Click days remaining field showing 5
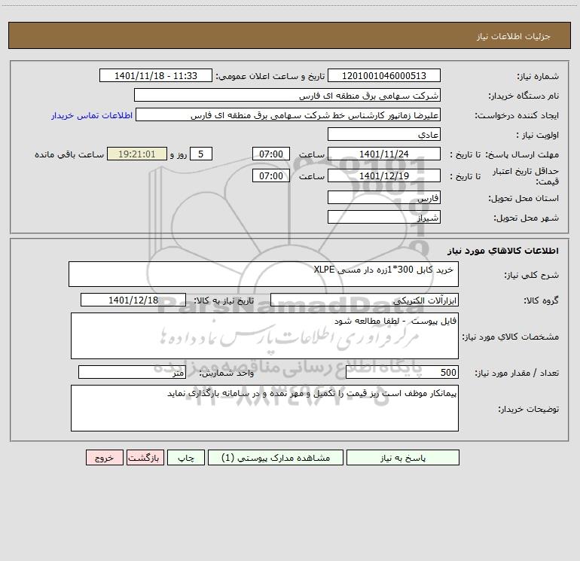Screen dimensions: 580x561 pos(201,154)
